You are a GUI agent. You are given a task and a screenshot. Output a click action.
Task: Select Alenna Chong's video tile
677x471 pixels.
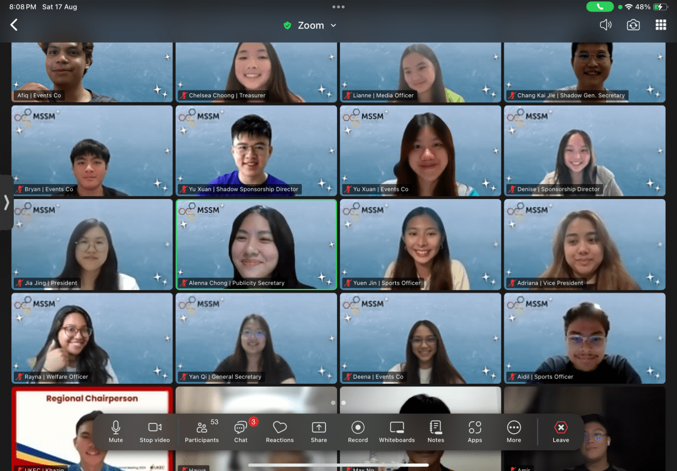click(x=256, y=244)
